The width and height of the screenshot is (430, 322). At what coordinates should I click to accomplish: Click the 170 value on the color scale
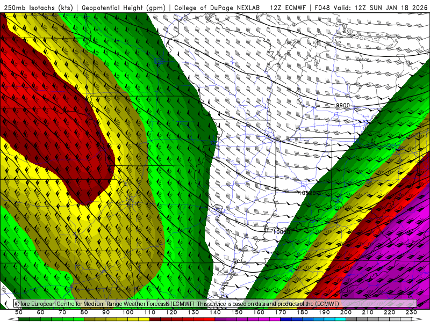pyautogui.click(x=280, y=312)
